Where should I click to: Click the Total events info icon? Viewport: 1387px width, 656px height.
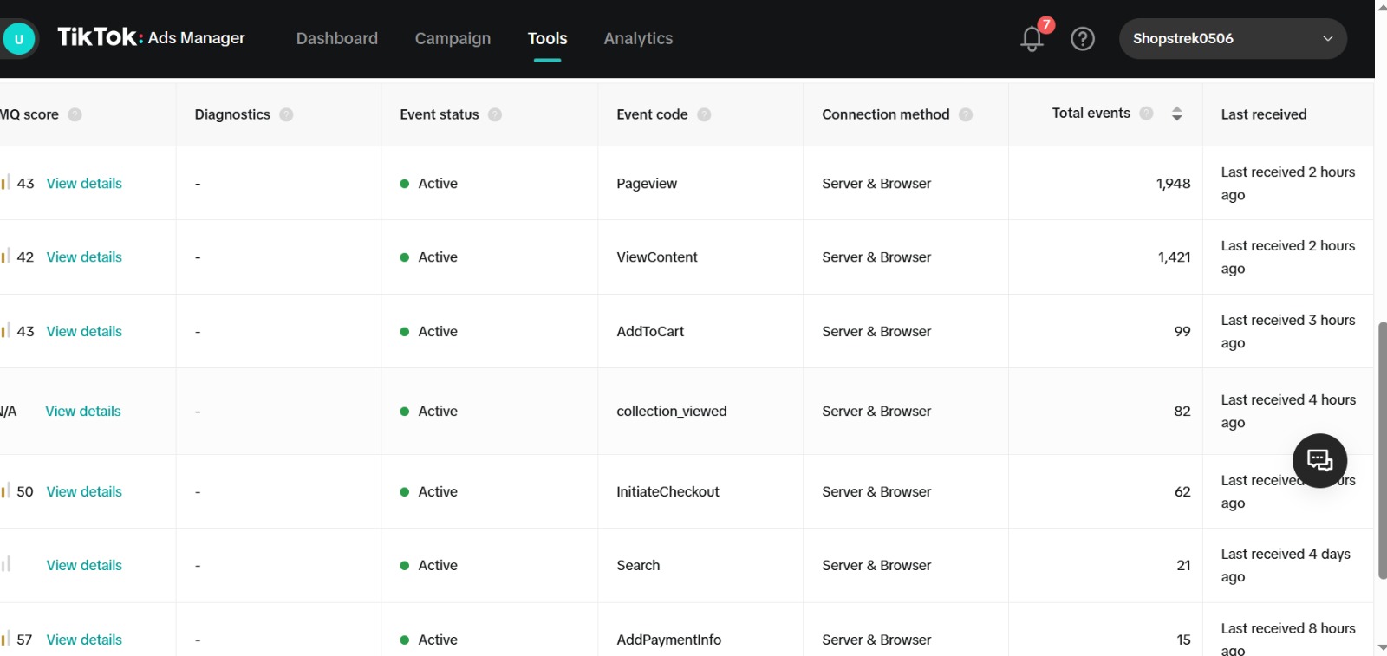[x=1146, y=114]
